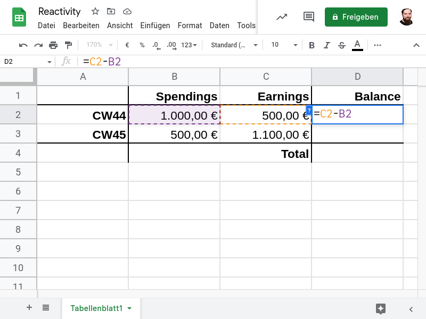Screen dimensions: 426x319
Task: Open the font size 10 dropdown
Action: [282, 45]
